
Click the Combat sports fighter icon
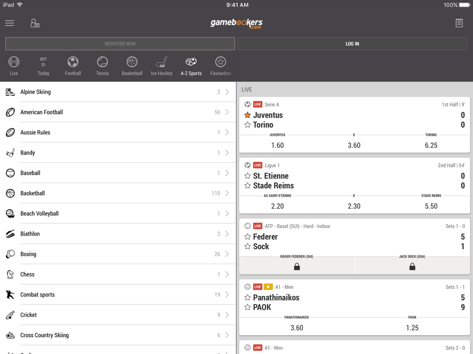(10, 295)
